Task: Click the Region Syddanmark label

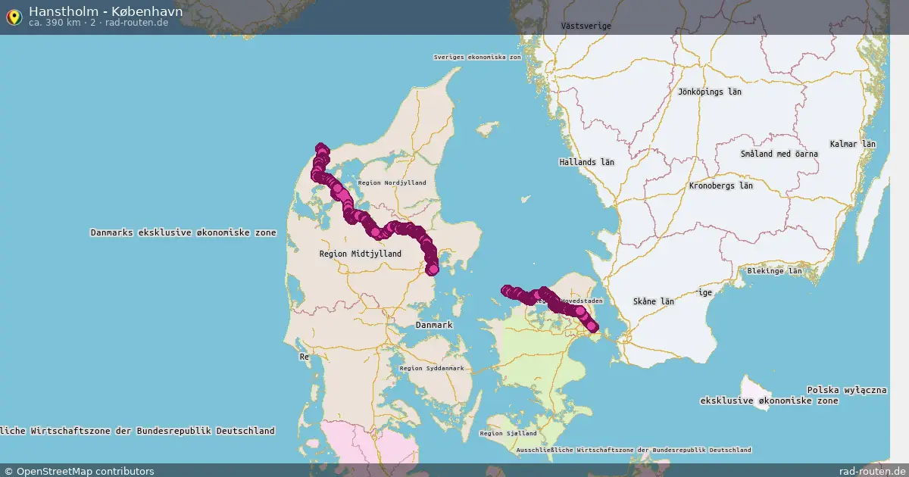Action: (x=431, y=368)
